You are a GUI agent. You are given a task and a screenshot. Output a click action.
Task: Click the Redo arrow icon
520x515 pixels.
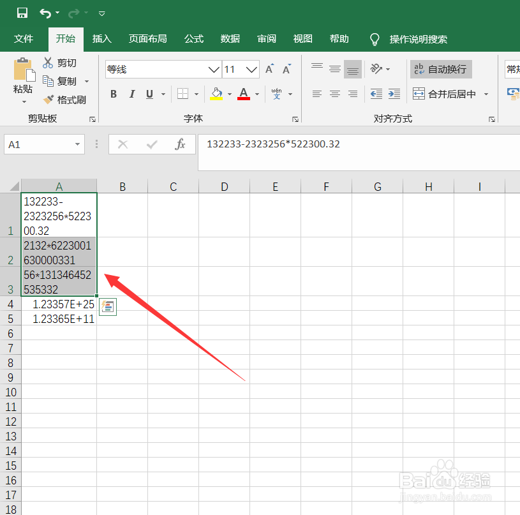coord(73,13)
